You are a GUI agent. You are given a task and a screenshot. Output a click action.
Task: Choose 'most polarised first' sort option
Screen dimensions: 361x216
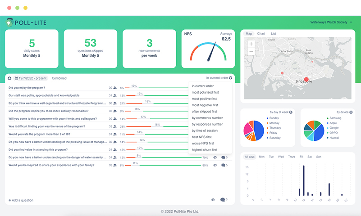(206, 92)
